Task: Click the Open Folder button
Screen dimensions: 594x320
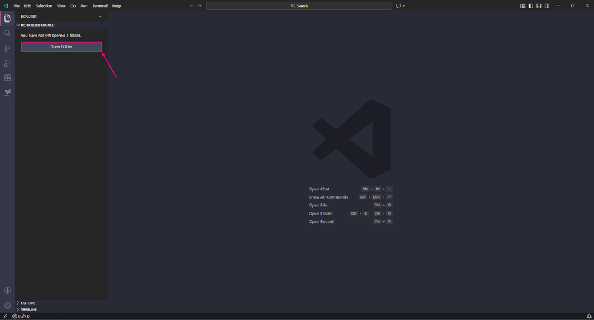Action: point(61,46)
